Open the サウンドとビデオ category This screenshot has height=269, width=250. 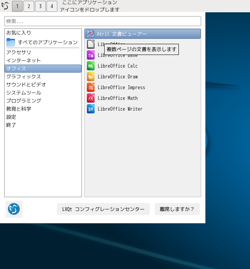(x=43, y=85)
